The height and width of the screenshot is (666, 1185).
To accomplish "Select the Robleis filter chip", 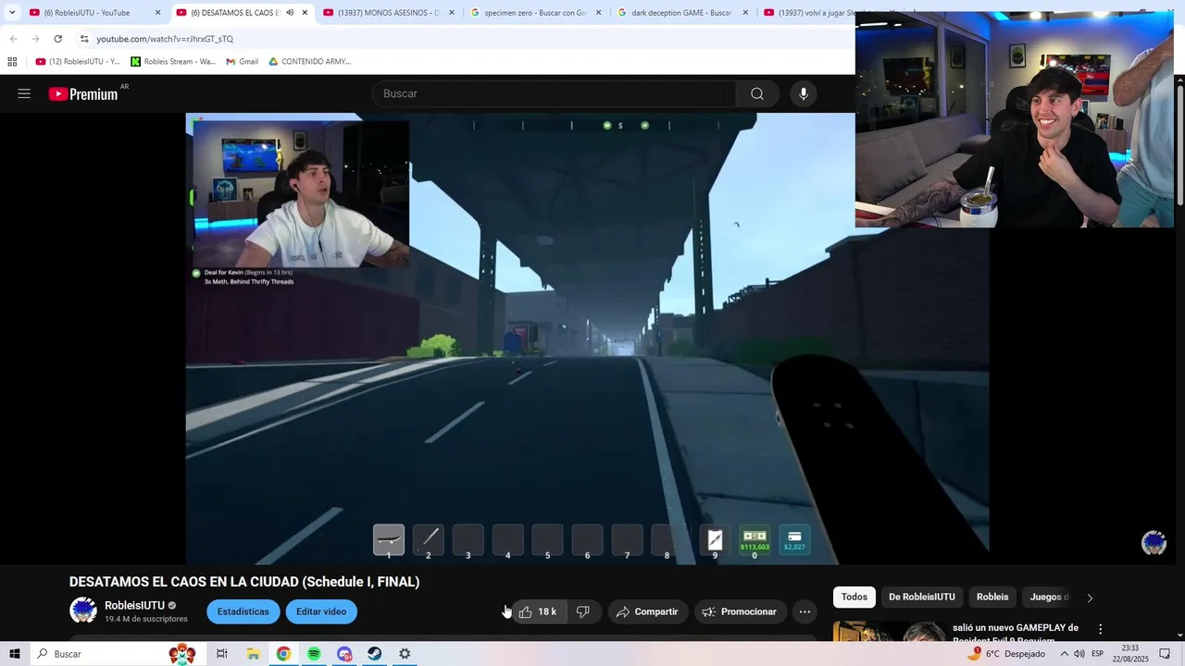I will (x=992, y=597).
